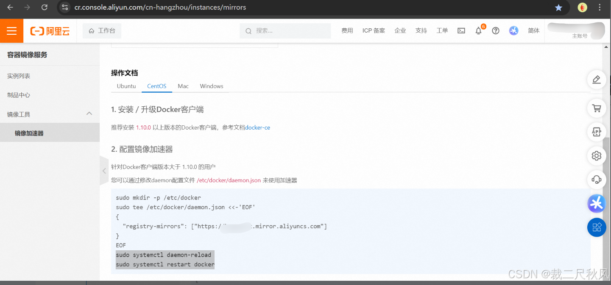Click the floating API debug icon
Viewport: 611px width, 285px height.
pos(597,132)
